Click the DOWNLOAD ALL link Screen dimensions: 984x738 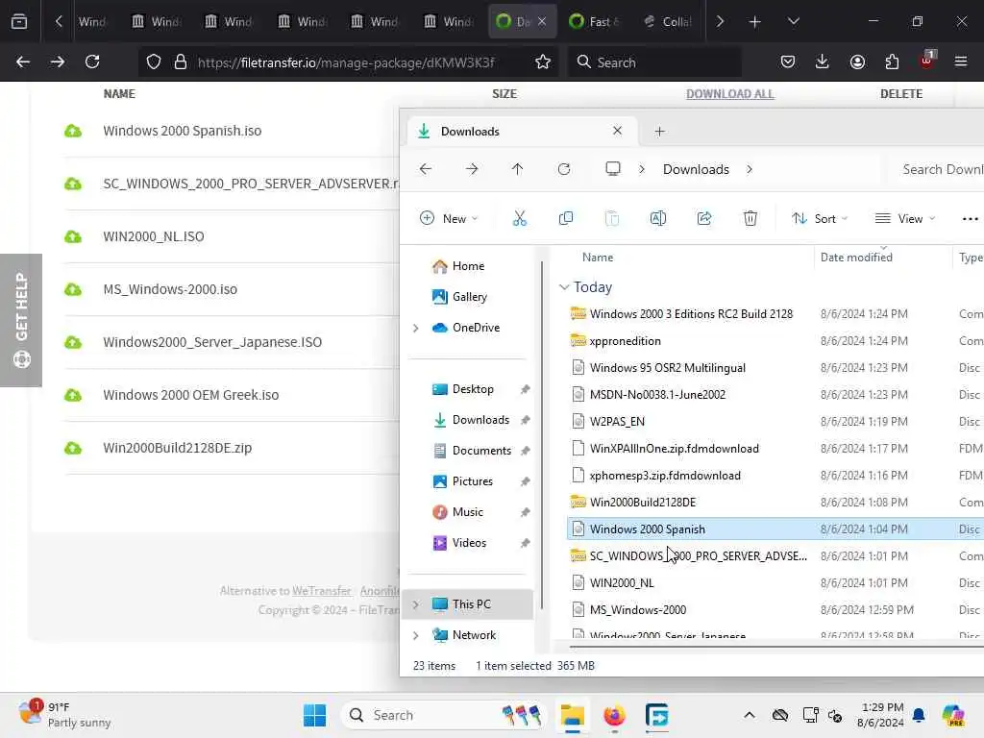click(x=730, y=93)
